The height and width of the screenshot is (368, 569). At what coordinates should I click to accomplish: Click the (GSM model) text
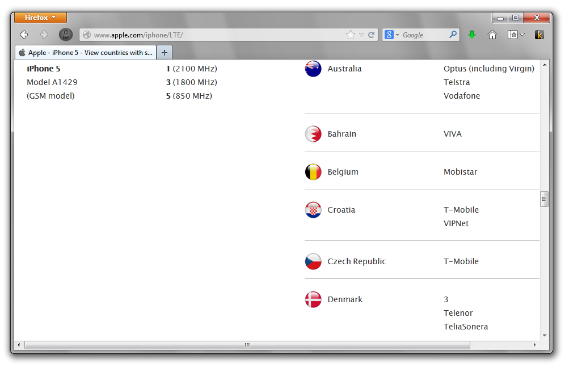coord(50,96)
